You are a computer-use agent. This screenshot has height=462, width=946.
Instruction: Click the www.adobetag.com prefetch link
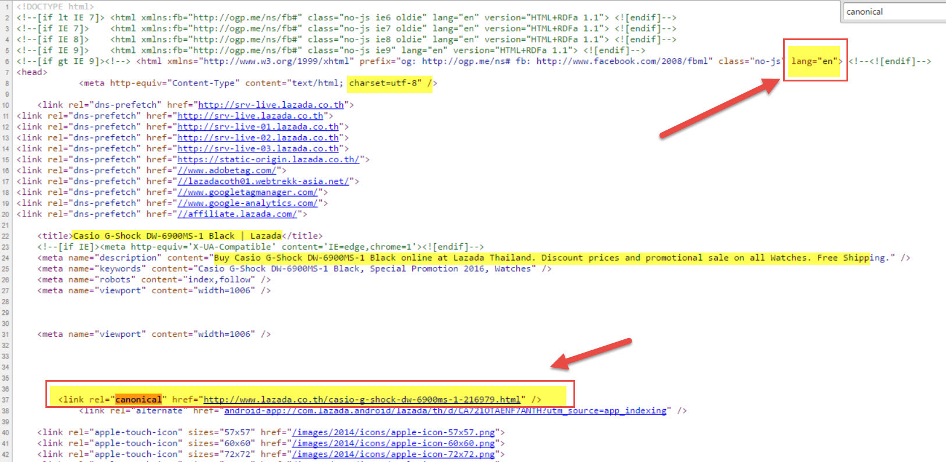point(226,170)
